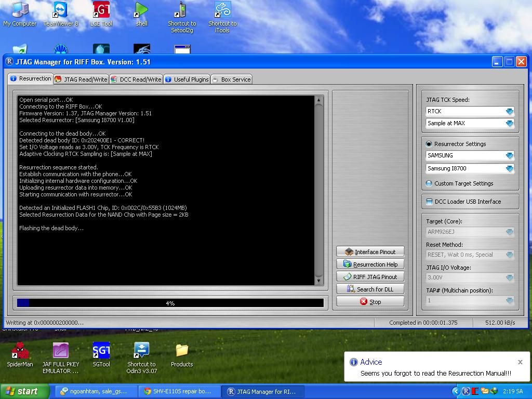
Task: Click the blue info icon in the Advice popup
Action: tap(353, 362)
